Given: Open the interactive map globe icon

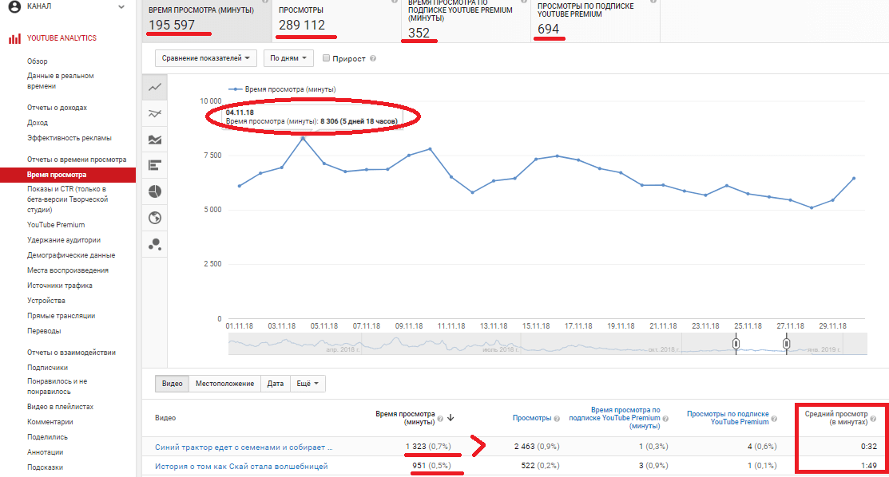Looking at the screenshot, I should click(x=155, y=218).
